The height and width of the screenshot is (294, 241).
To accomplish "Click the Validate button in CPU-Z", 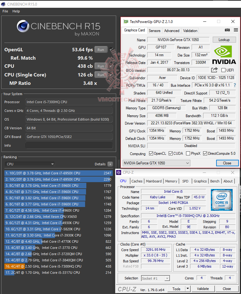I will [x=203, y=289].
